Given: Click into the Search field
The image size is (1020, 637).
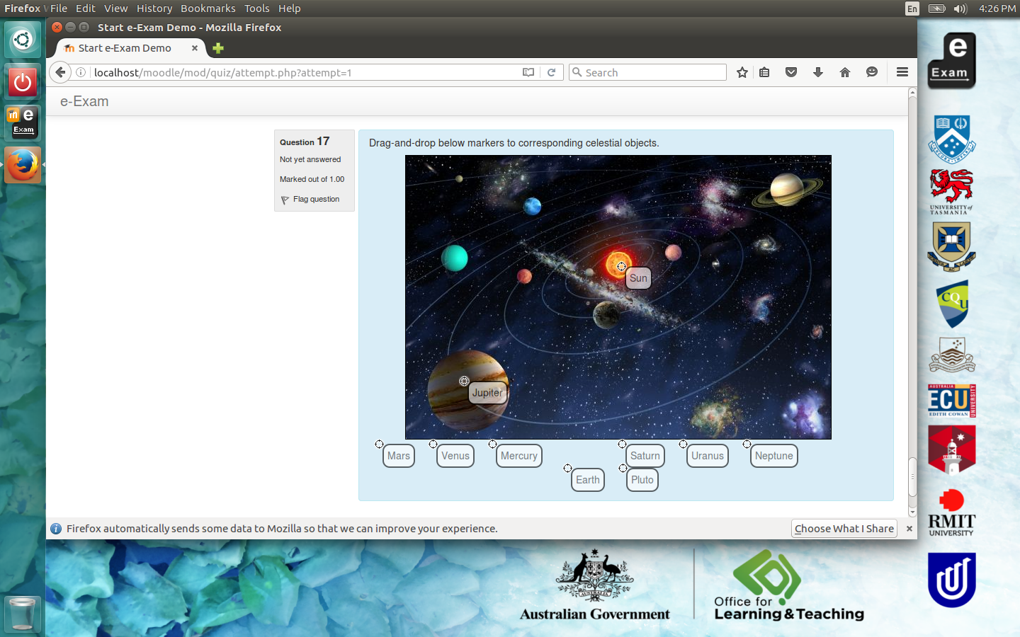Looking at the screenshot, I should pyautogui.click(x=652, y=72).
